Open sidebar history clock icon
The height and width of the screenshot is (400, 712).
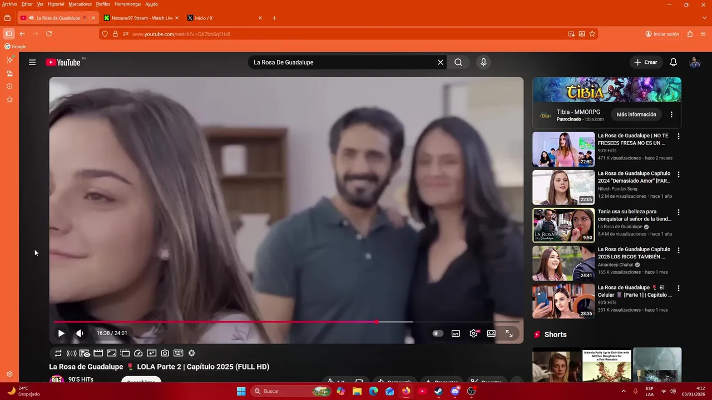(9, 87)
